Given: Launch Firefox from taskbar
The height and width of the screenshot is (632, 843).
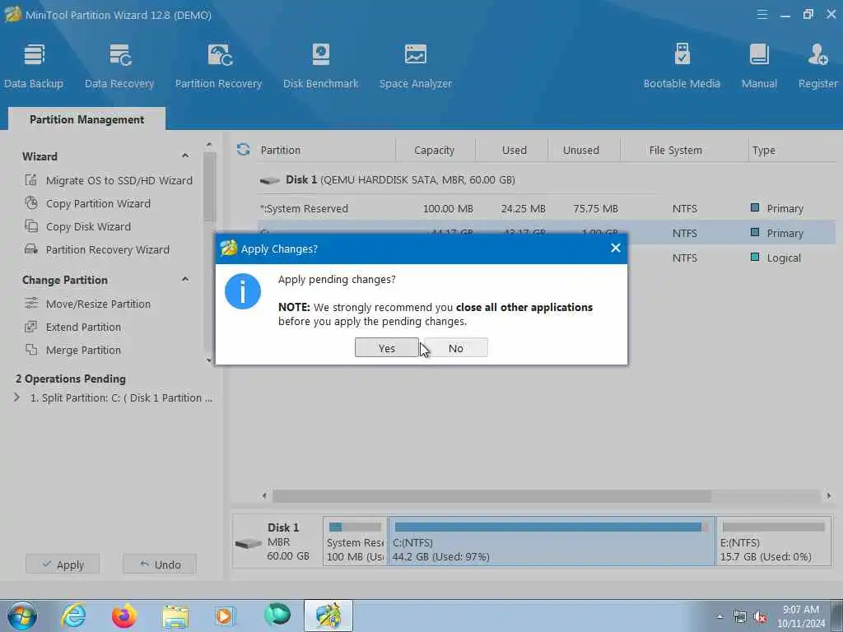Looking at the screenshot, I should (123, 616).
